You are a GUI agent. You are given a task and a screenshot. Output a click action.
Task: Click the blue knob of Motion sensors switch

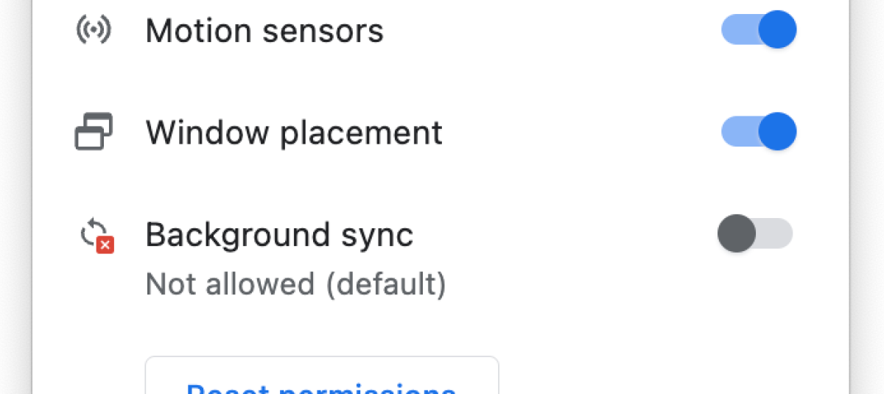pos(777,30)
